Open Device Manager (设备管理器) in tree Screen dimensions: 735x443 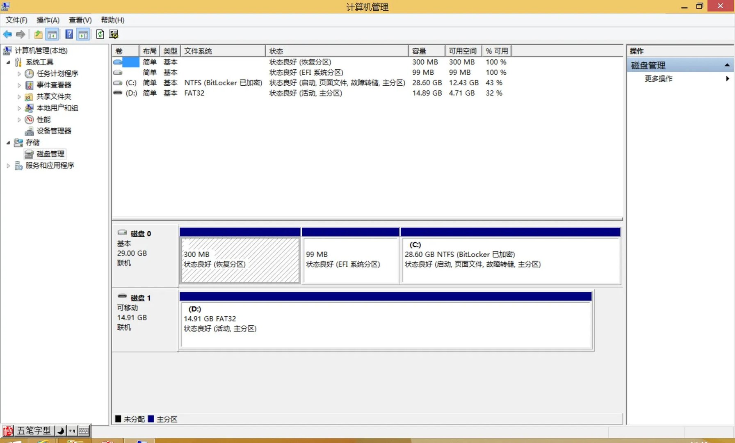pyautogui.click(x=54, y=131)
